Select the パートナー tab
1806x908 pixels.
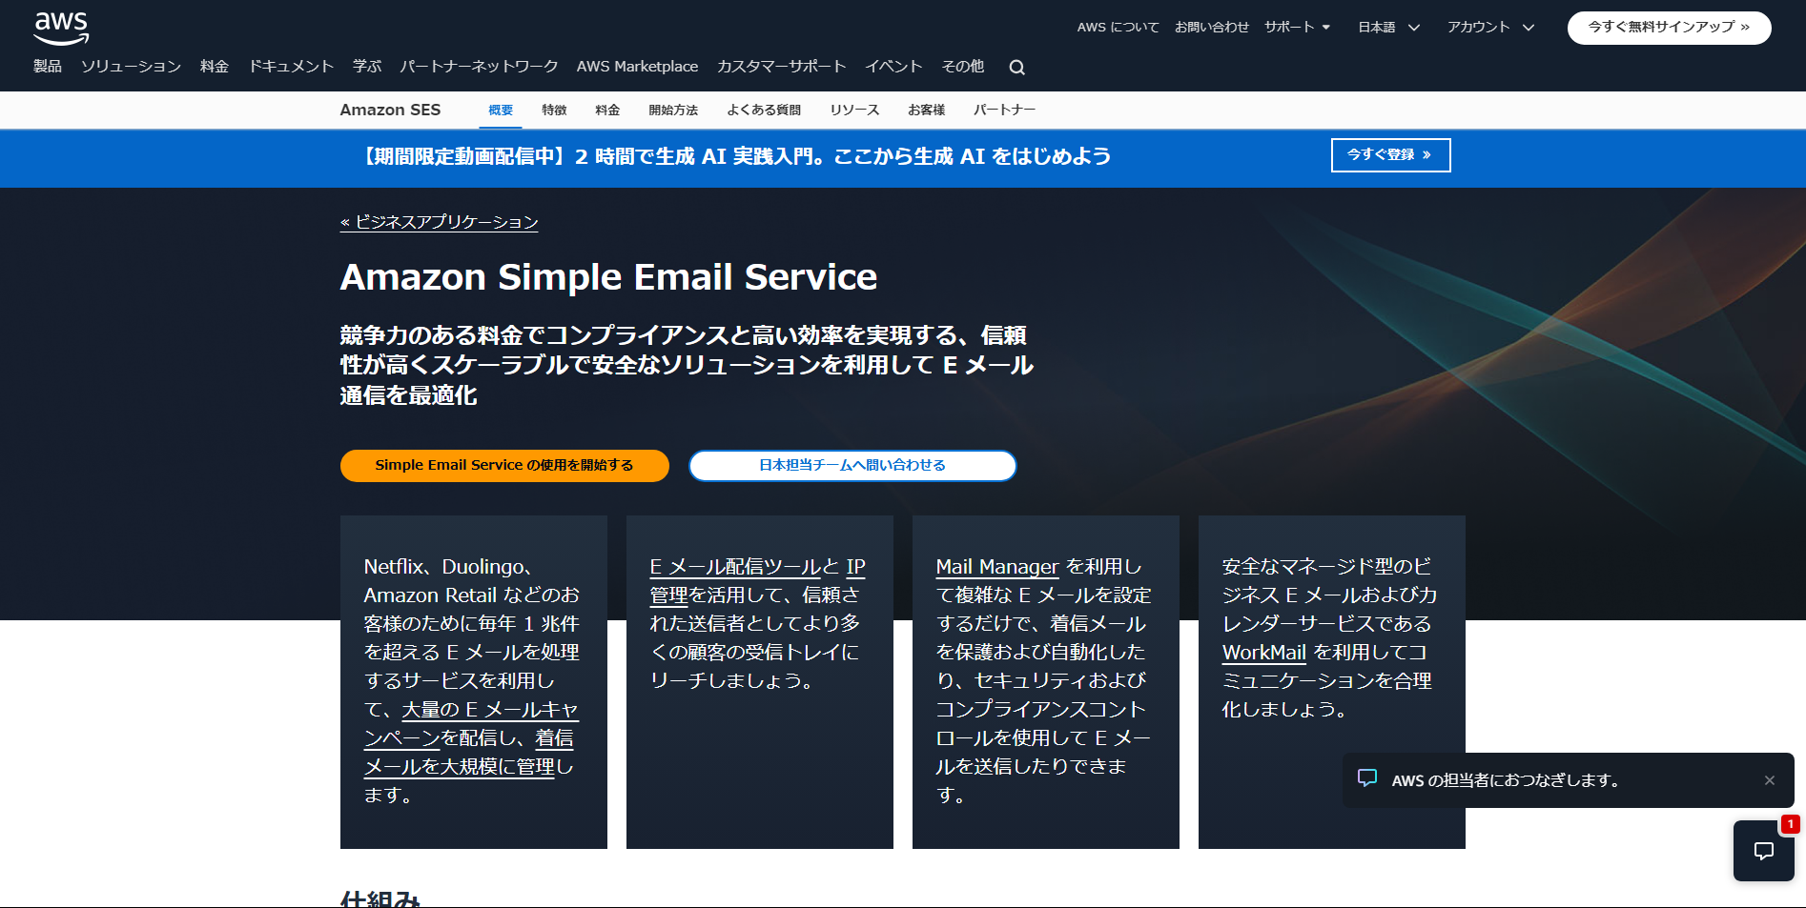pyautogui.click(x=1004, y=111)
